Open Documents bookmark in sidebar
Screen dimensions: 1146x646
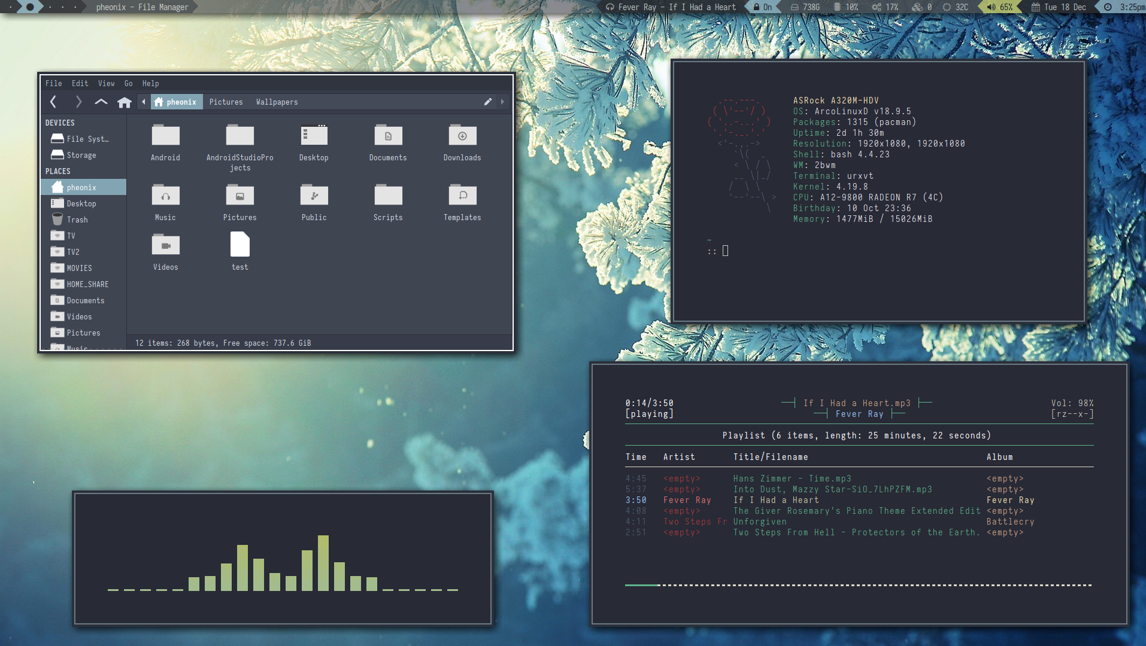coord(83,300)
